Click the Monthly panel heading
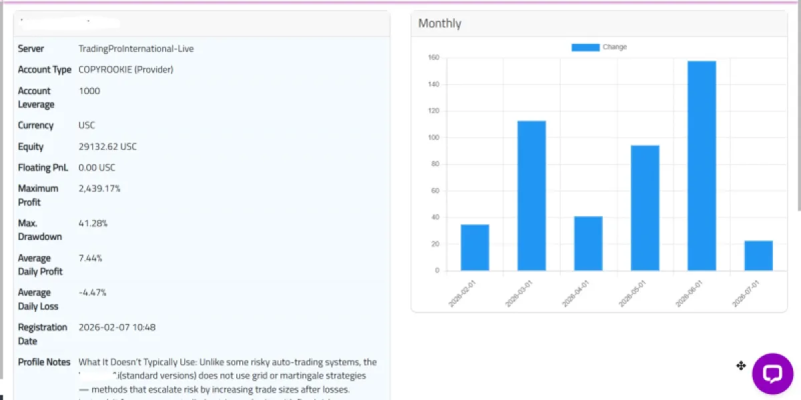The height and width of the screenshot is (400, 801). tap(440, 23)
